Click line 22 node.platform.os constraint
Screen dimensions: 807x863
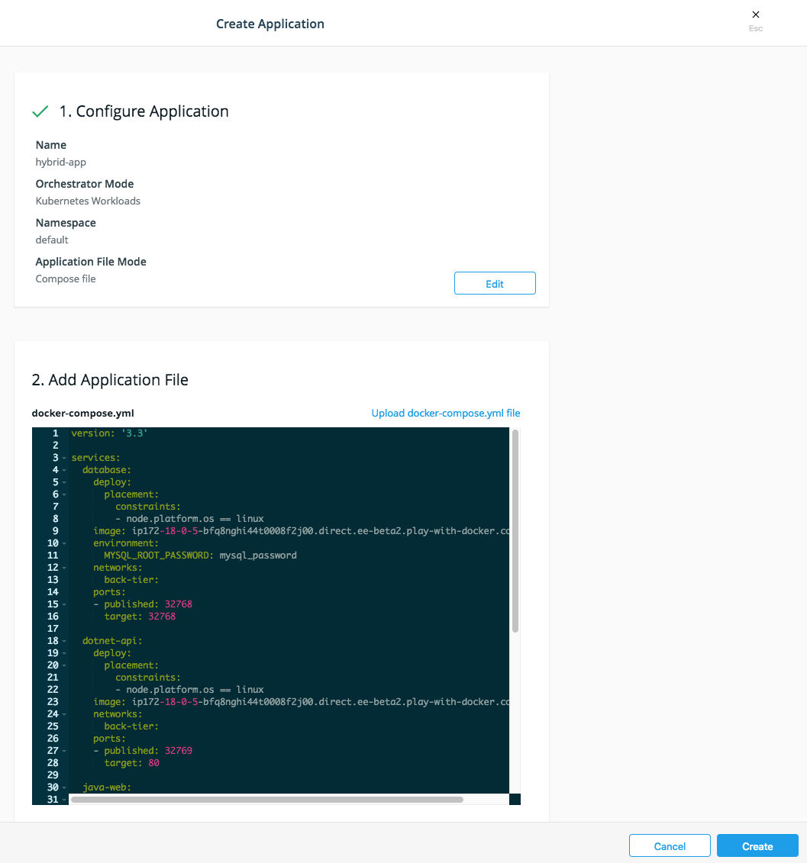click(189, 690)
